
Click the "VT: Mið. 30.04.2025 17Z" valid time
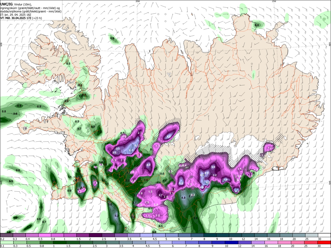coord(16,18)
